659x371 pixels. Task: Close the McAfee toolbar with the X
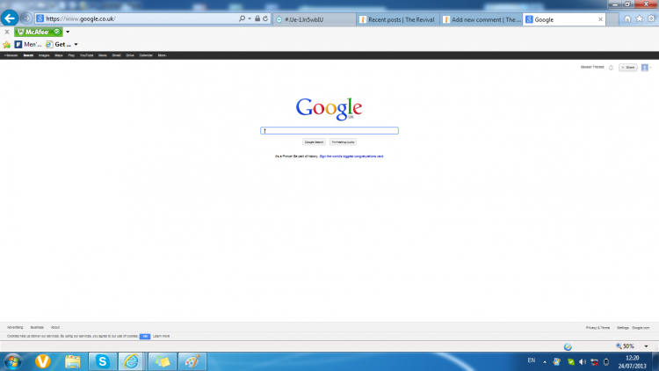click(7, 32)
